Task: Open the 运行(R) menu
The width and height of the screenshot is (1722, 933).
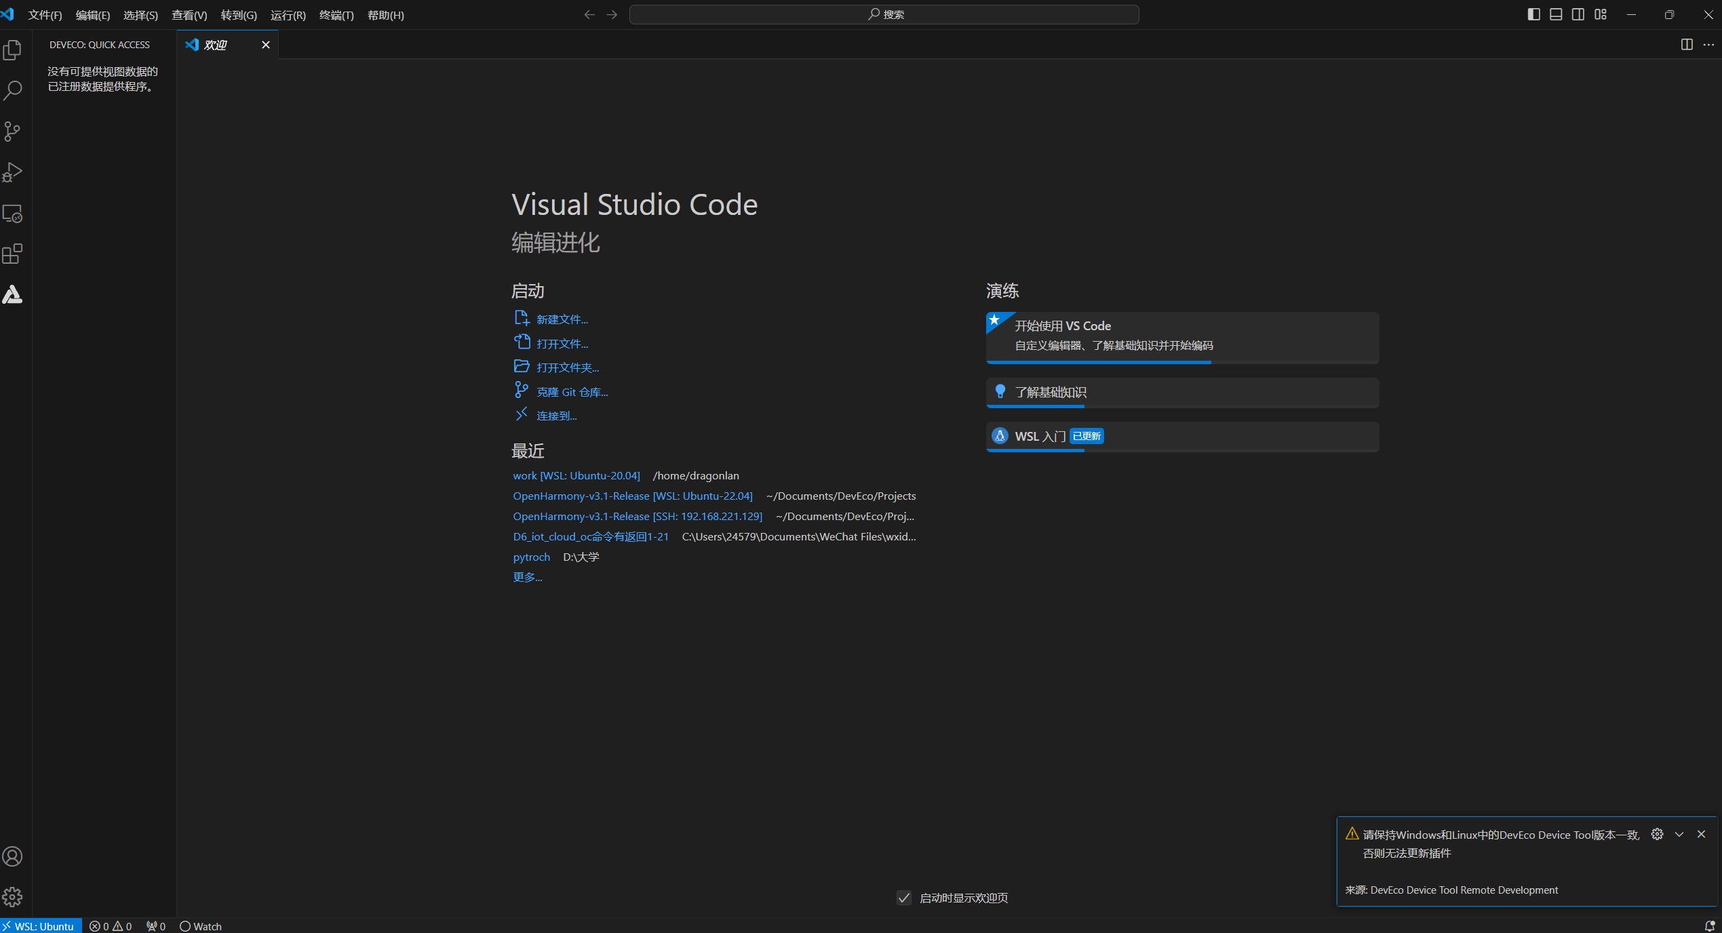Action: click(x=288, y=15)
